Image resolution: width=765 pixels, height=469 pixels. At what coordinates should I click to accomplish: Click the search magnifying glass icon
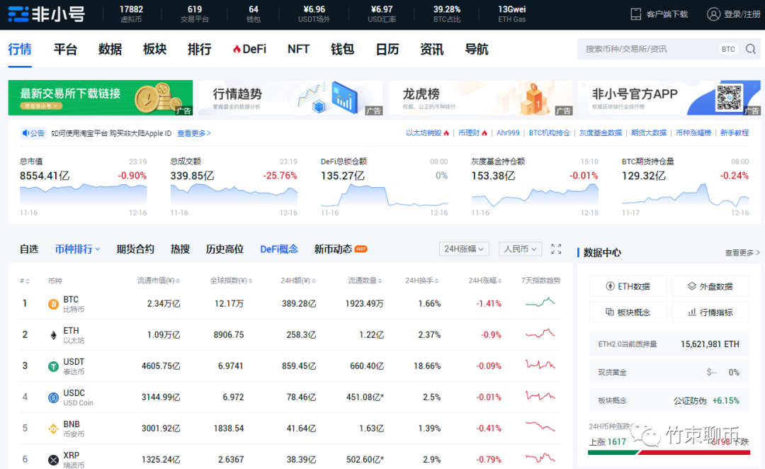click(750, 49)
